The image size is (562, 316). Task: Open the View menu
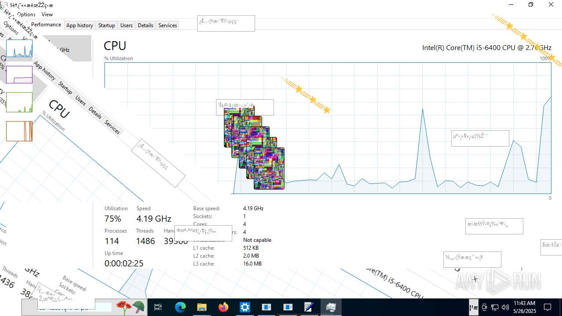click(x=47, y=14)
